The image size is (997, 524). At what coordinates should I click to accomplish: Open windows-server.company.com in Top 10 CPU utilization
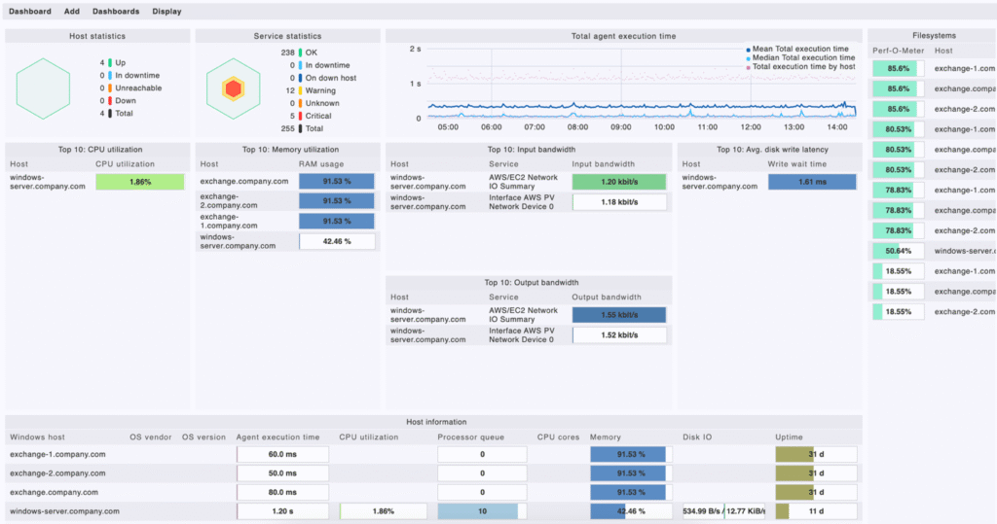tap(47, 183)
